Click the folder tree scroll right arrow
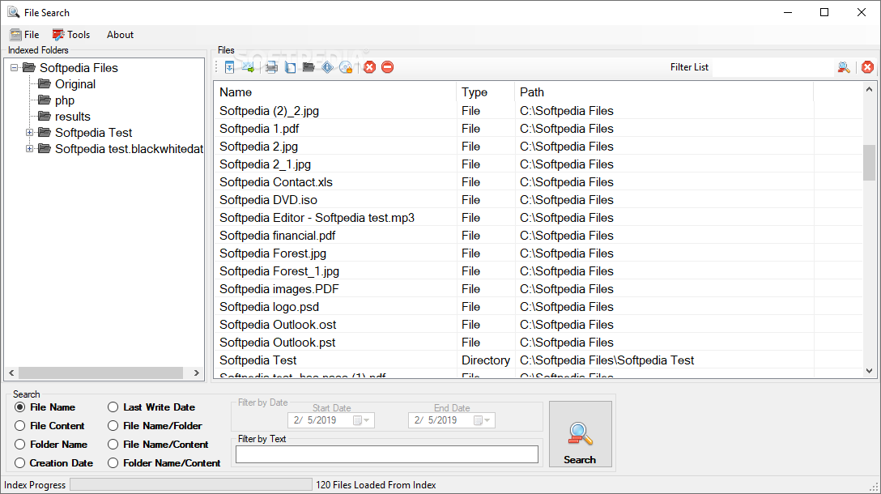The height and width of the screenshot is (494, 881). [x=196, y=373]
